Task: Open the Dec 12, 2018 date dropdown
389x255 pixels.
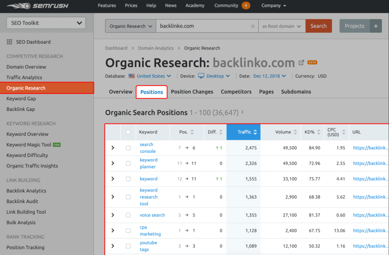Action: pyautogui.click(x=269, y=76)
